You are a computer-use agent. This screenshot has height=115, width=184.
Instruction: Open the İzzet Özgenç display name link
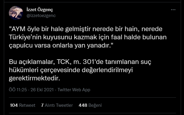click(40, 10)
